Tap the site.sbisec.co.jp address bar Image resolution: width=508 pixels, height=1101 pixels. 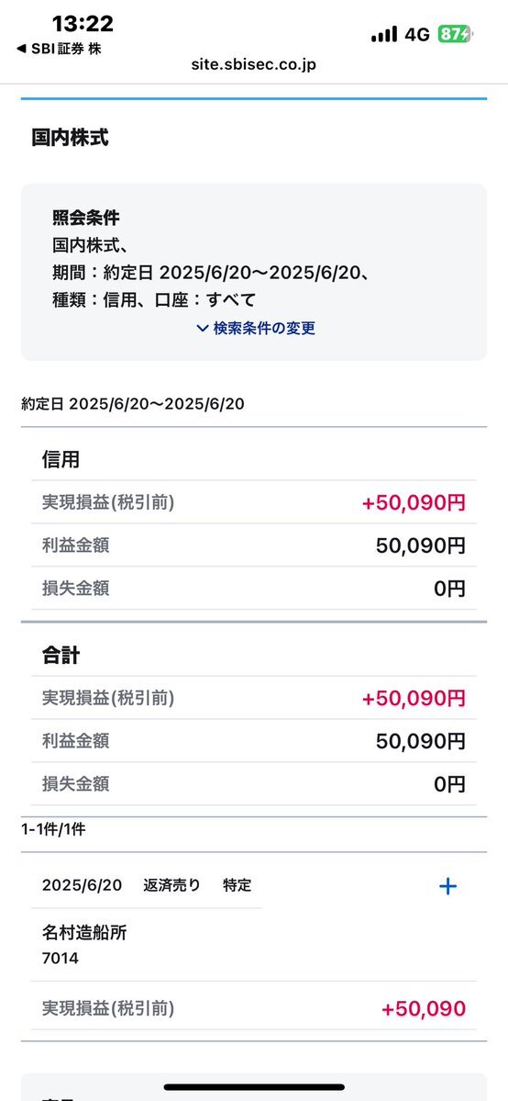pos(253,65)
